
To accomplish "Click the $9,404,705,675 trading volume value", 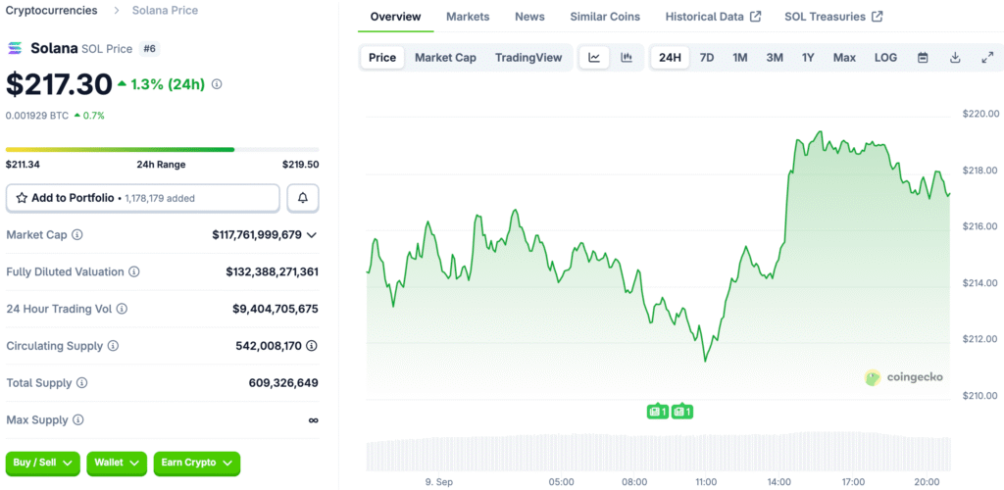I will (x=276, y=309).
